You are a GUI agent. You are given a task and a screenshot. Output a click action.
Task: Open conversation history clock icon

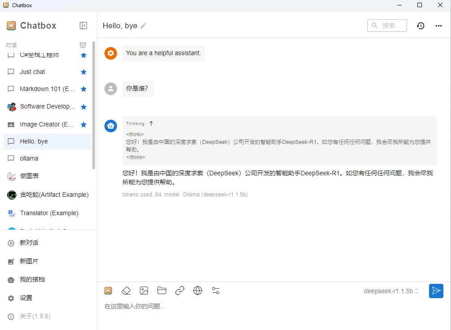pos(421,26)
